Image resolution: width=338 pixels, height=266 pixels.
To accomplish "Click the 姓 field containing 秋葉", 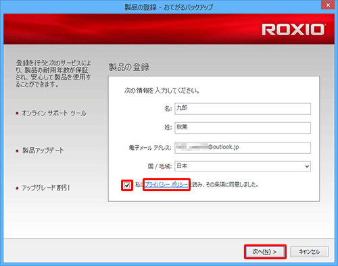I will coord(243,128).
